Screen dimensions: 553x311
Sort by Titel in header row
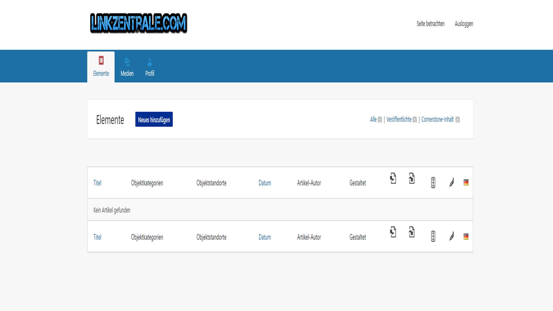point(97,183)
